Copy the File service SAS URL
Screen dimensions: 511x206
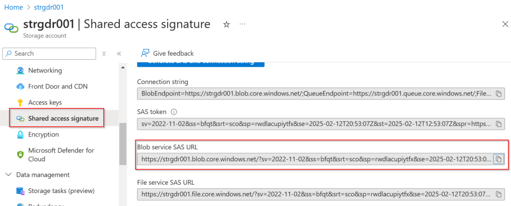[498, 194]
